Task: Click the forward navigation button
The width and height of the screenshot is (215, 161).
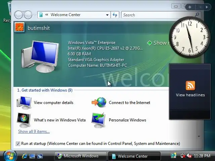Action: 28,15
